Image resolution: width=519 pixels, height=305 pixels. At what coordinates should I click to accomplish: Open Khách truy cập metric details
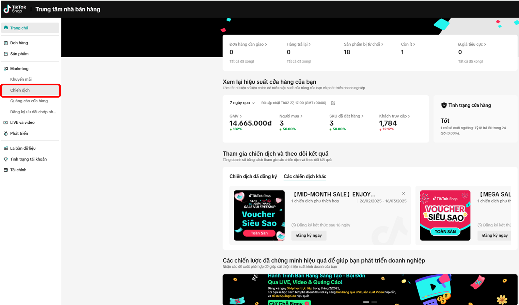(395, 116)
